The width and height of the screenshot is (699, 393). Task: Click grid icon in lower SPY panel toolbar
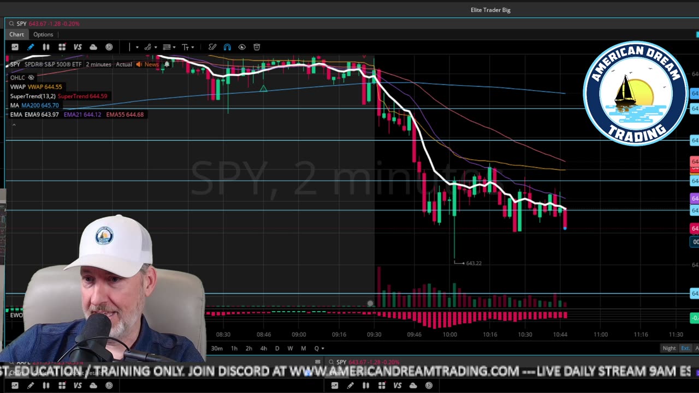(382, 385)
